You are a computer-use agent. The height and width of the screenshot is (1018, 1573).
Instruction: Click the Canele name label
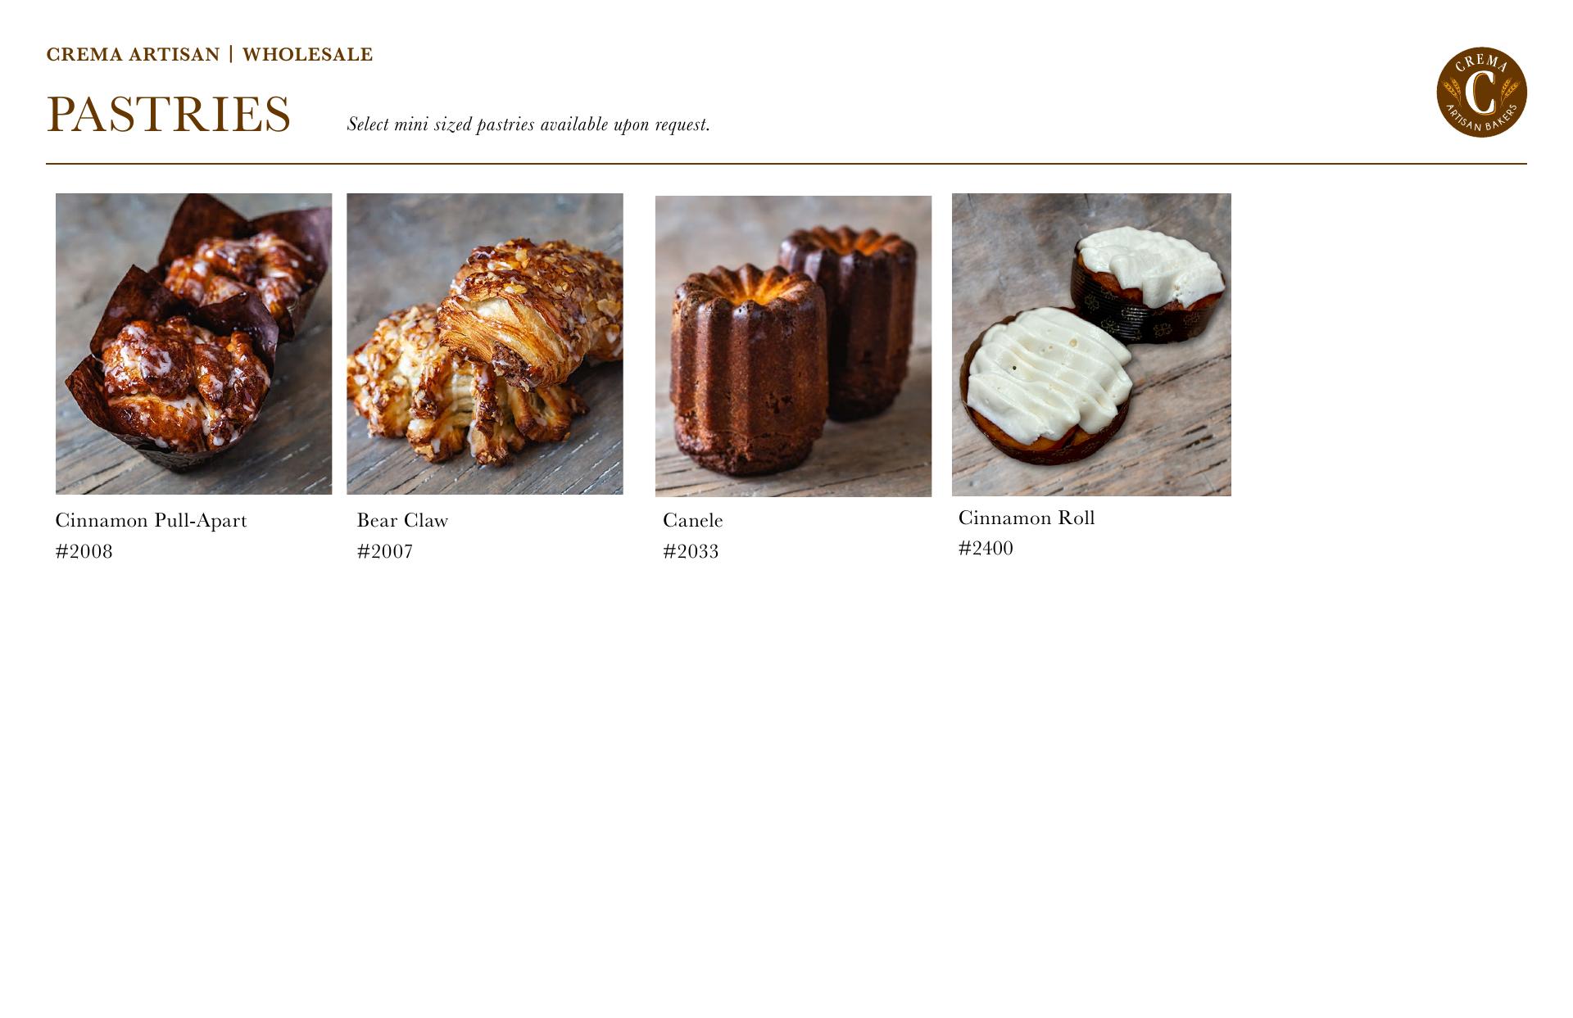[x=692, y=521]
